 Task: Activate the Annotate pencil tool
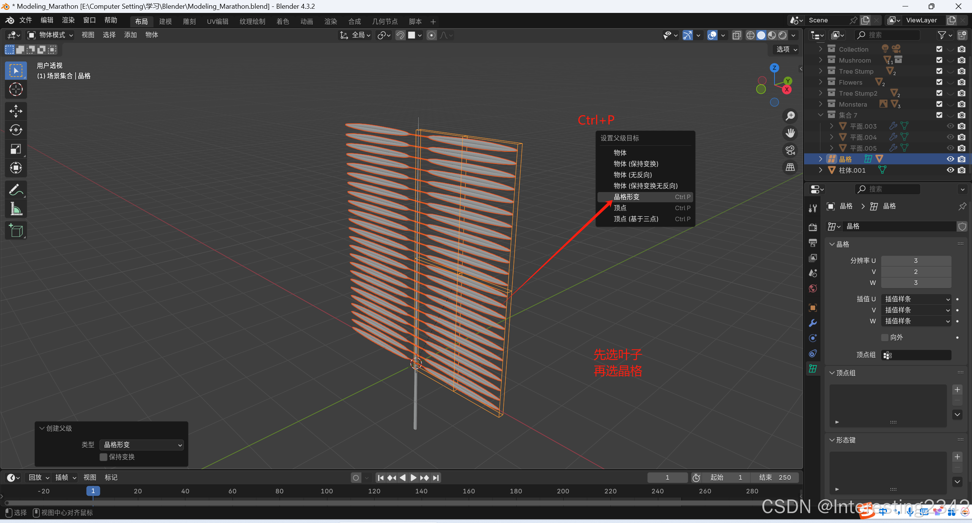[16, 190]
